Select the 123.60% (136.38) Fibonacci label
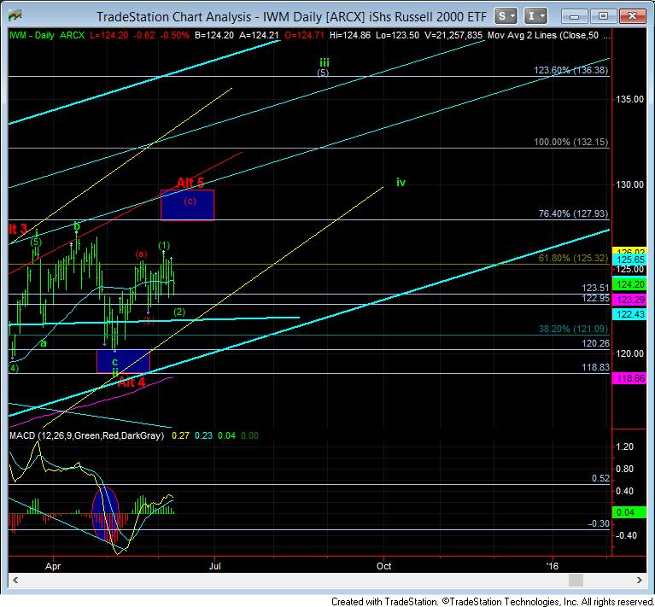Image resolution: width=655 pixels, height=607 pixels. (x=571, y=70)
